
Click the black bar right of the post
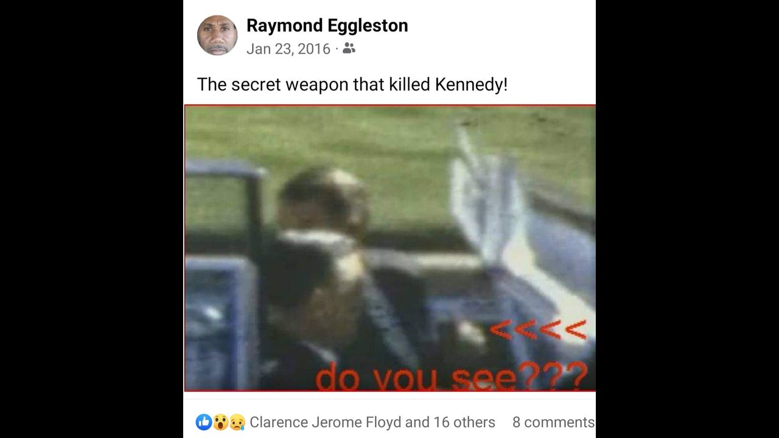click(688, 219)
